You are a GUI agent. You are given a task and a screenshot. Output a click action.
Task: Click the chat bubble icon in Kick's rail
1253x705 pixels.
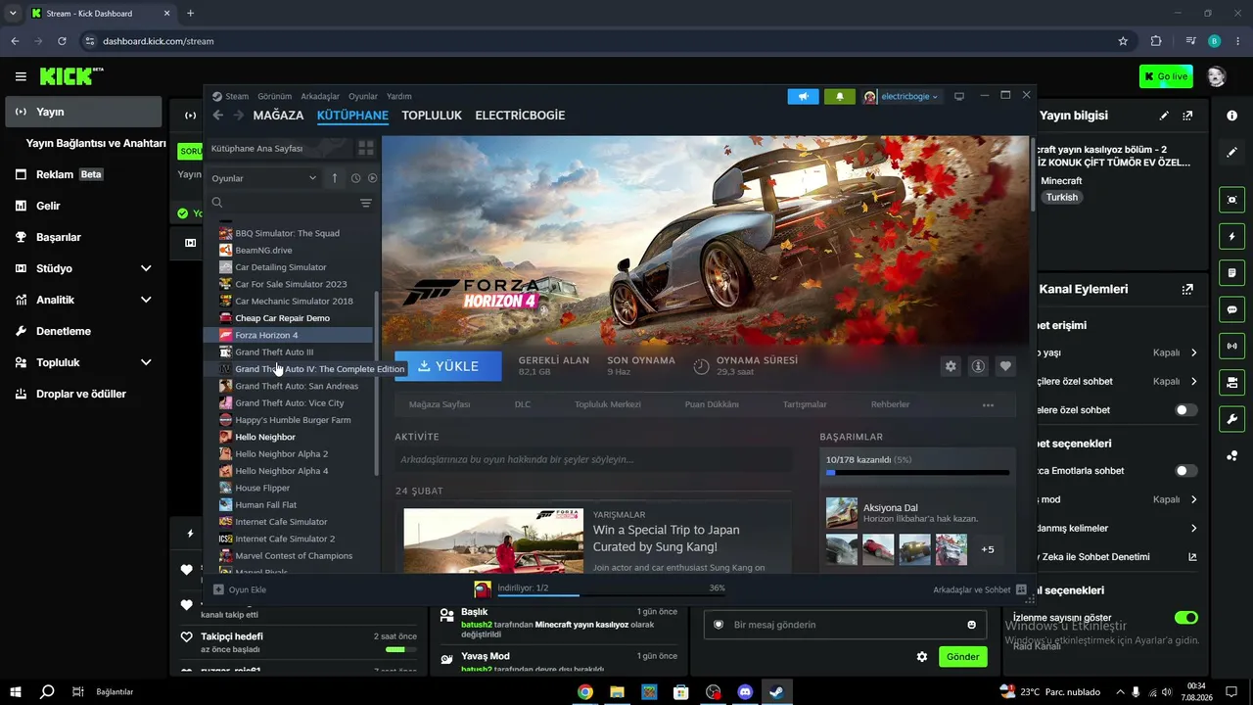(x=1231, y=309)
